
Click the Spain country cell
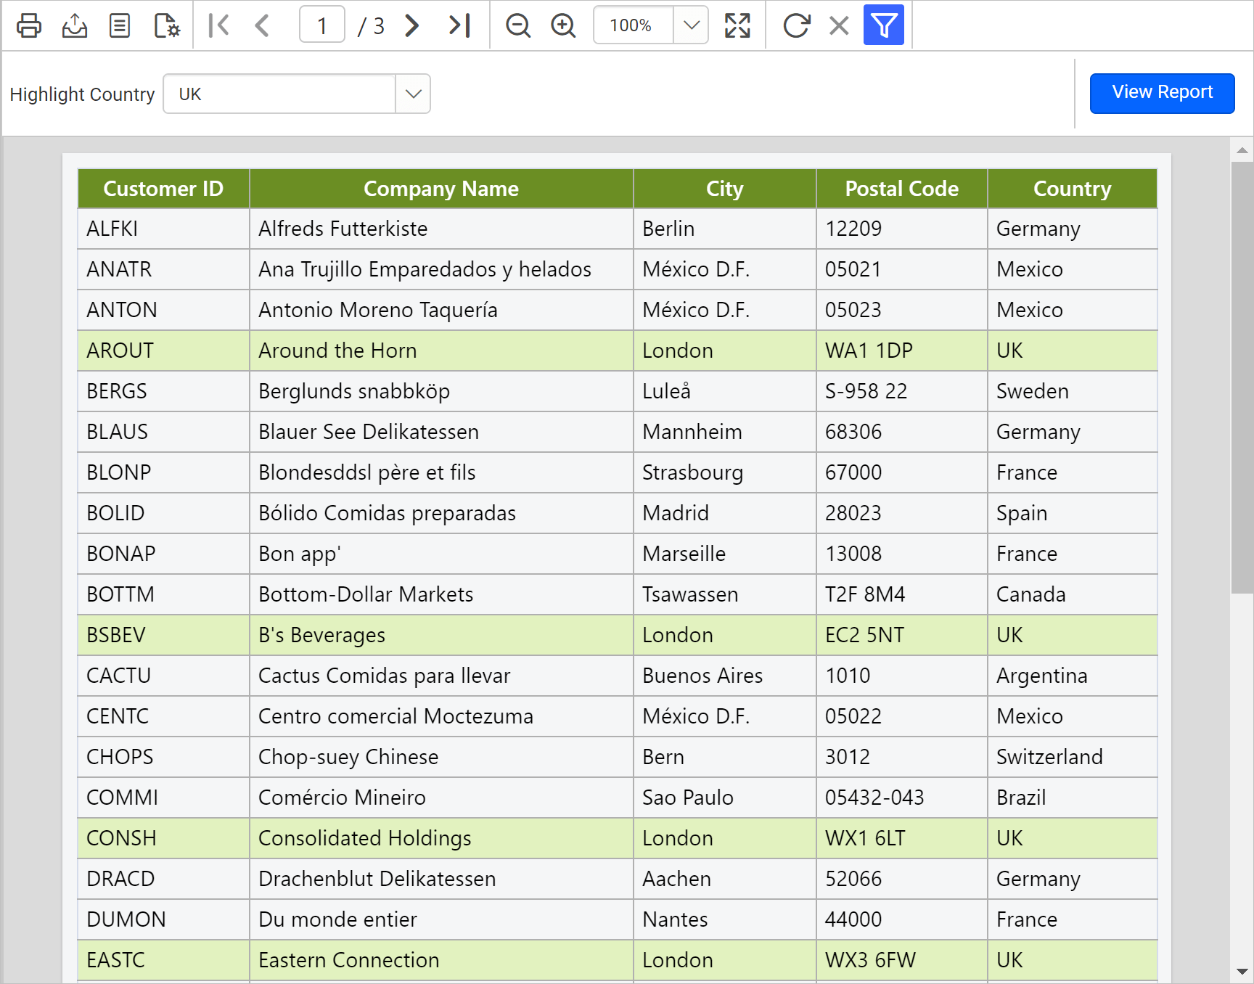pyautogui.click(x=1073, y=513)
